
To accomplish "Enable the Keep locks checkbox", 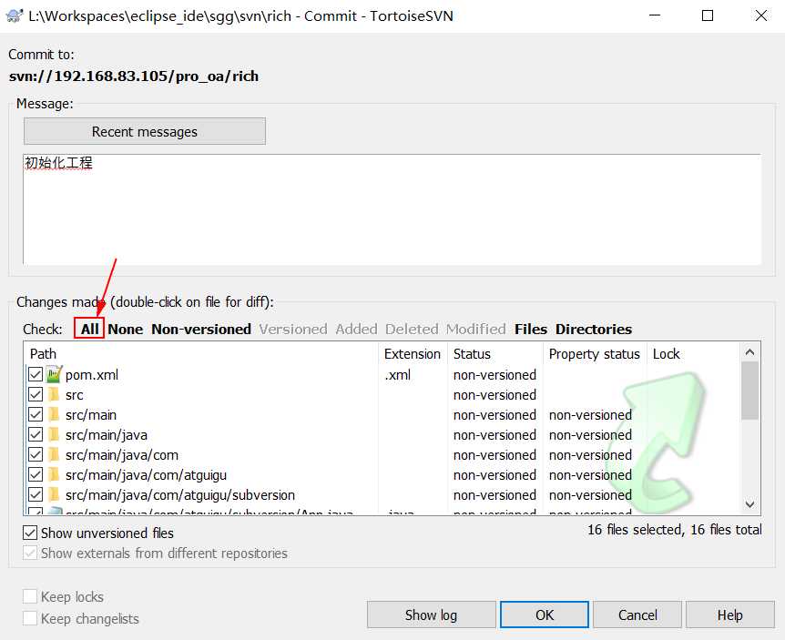I will 30,596.
